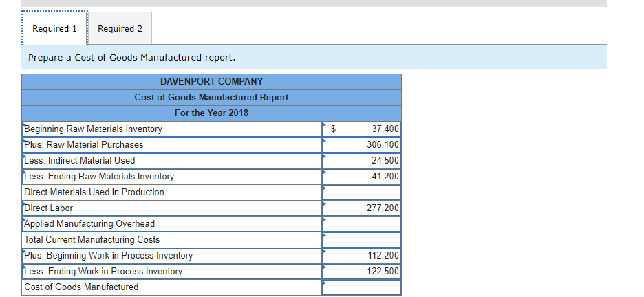Select the 112,200 amount field
This screenshot has width=644, height=297.
(361, 256)
